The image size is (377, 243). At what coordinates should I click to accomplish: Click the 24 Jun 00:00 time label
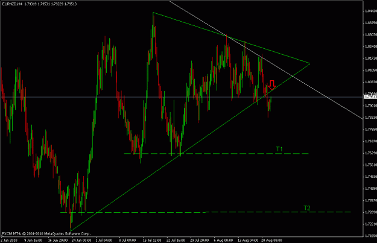point(81,240)
